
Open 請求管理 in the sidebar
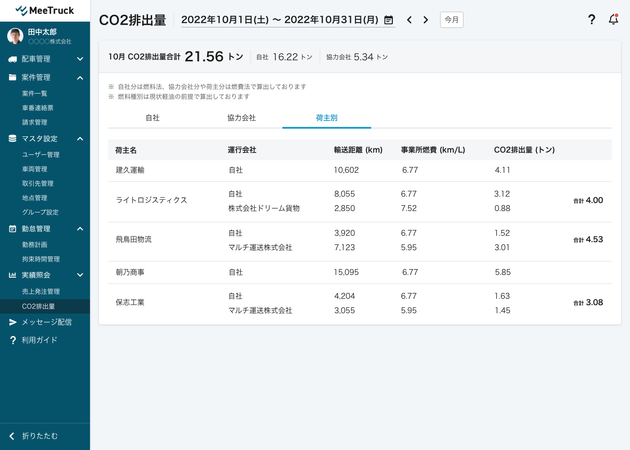click(35, 122)
